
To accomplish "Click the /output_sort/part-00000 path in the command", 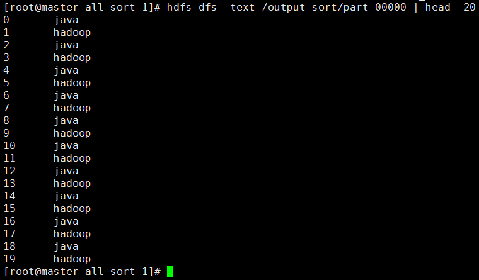I will click(334, 8).
